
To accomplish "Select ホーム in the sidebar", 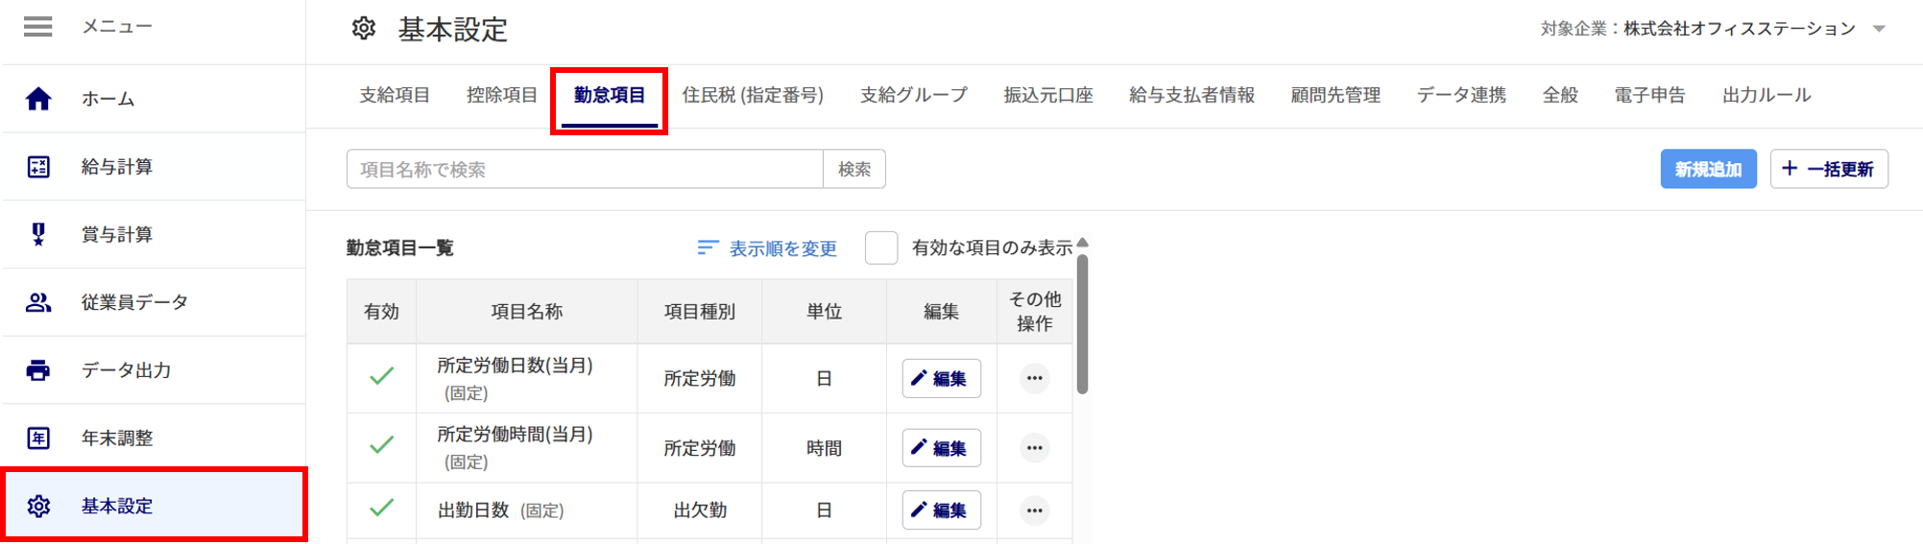I will click(x=154, y=99).
